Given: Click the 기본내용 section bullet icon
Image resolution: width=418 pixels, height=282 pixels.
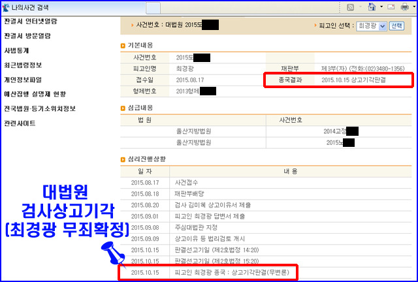Looking at the screenshot, I should [123, 46].
